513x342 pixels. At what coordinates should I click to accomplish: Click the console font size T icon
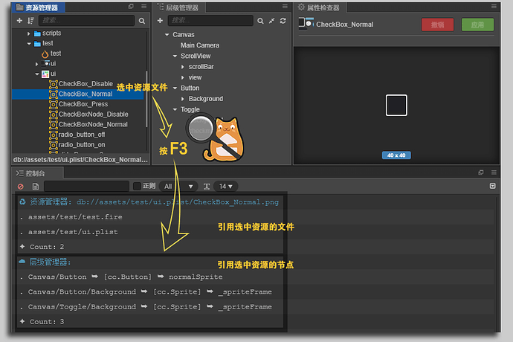[x=207, y=187]
